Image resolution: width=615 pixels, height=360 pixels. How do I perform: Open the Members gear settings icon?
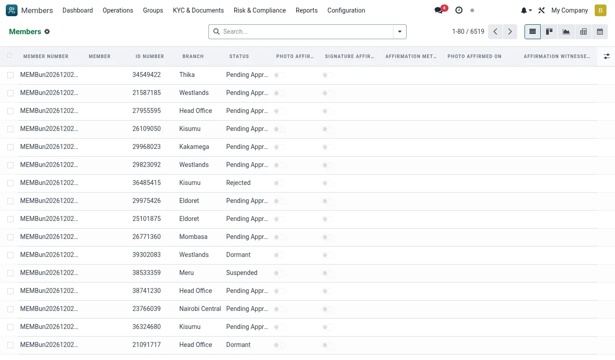(x=47, y=31)
